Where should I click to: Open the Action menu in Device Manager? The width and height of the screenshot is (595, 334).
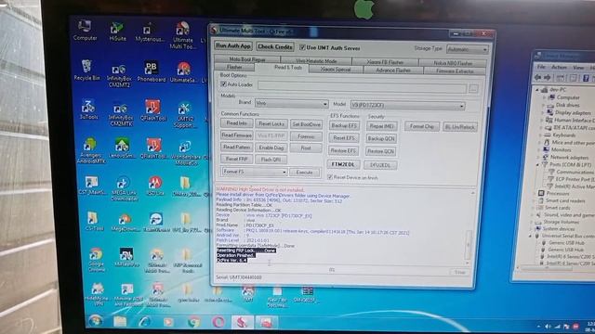[559, 67]
